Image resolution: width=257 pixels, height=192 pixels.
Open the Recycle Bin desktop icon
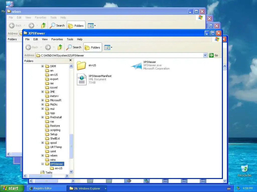pos(244,171)
